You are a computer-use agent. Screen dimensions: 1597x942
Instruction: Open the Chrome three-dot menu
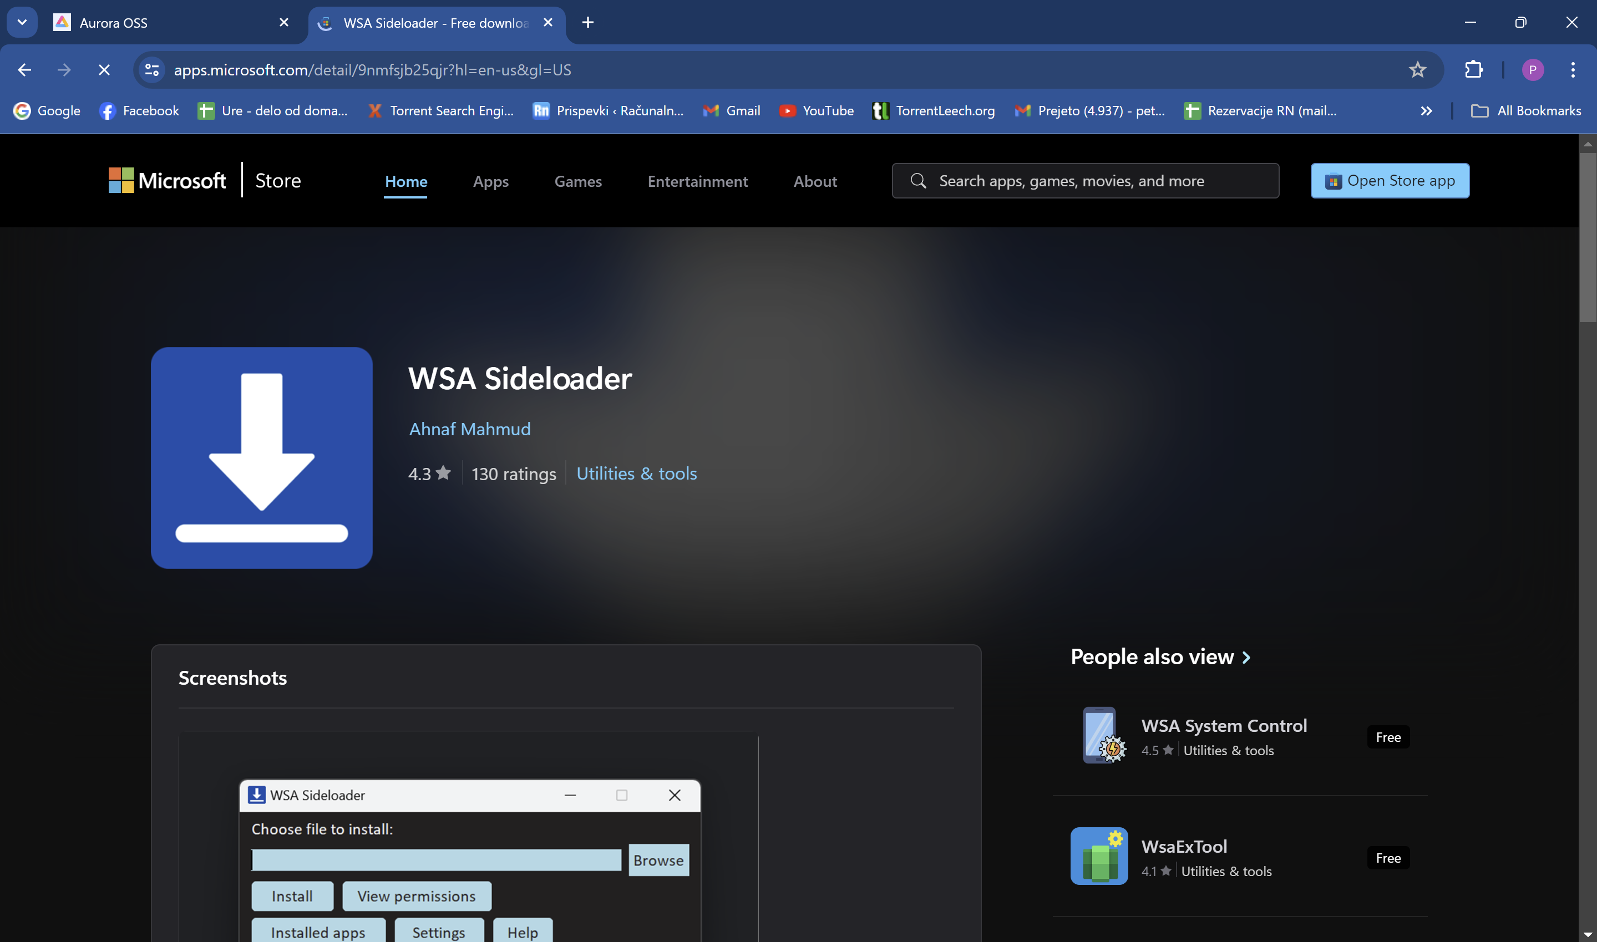(1572, 70)
